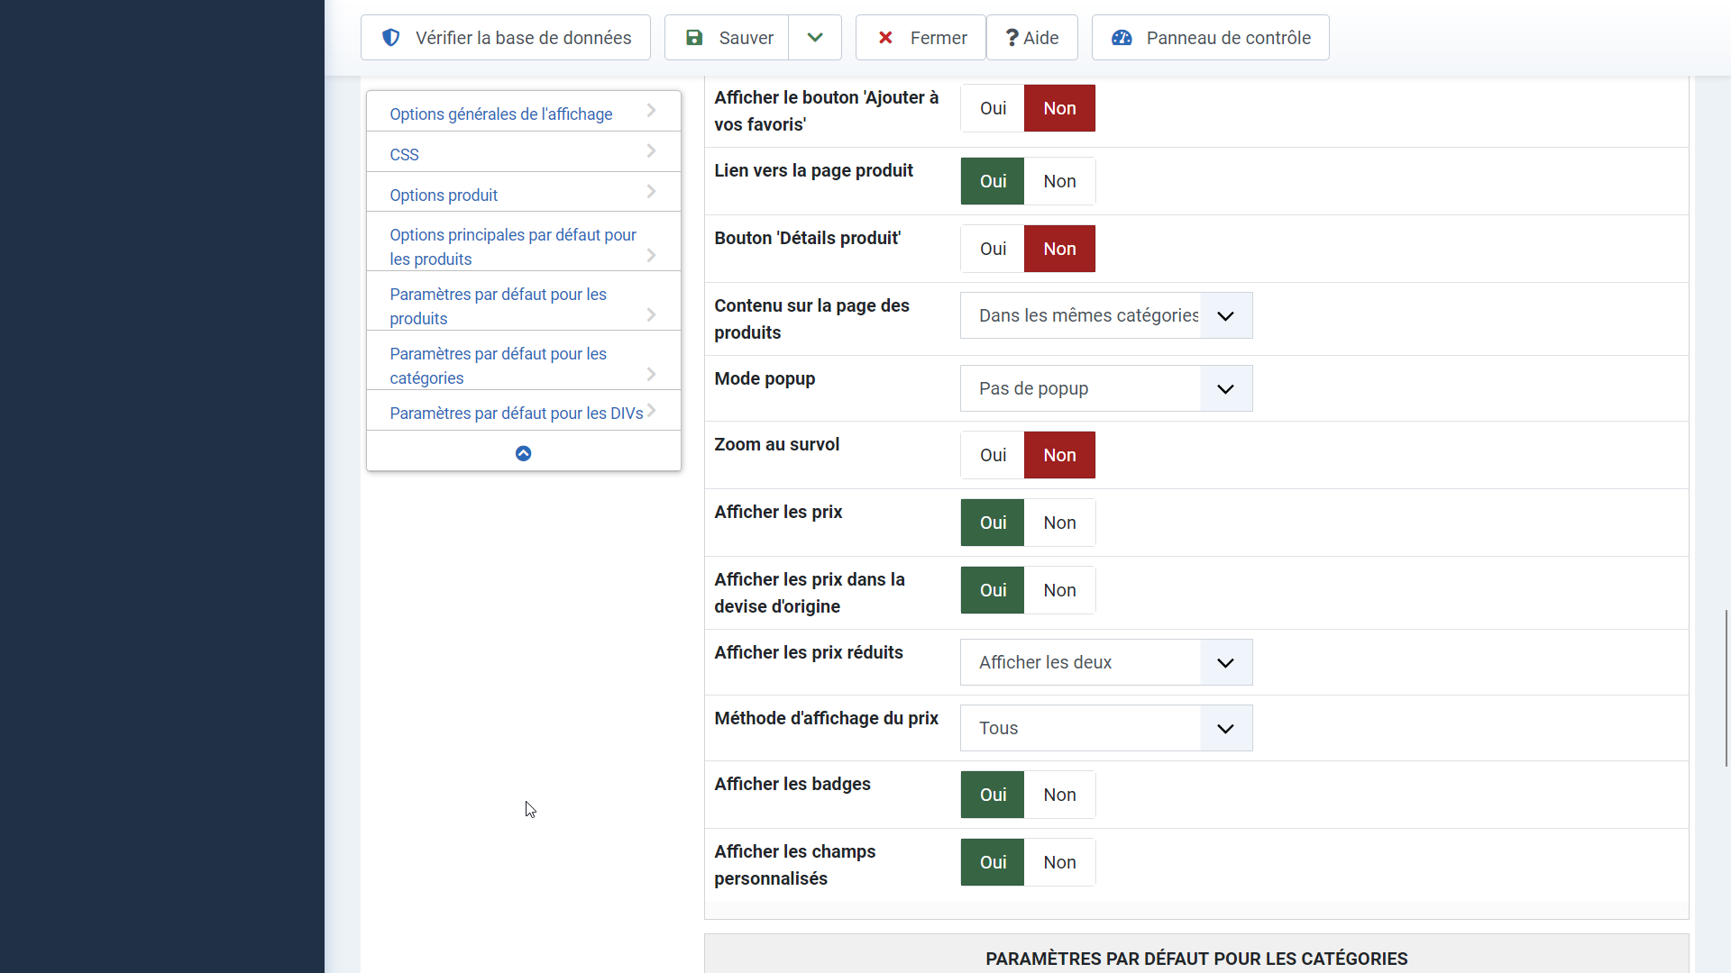
Task: Open Paramètres par défaut pour les DIVs
Action: (516, 414)
